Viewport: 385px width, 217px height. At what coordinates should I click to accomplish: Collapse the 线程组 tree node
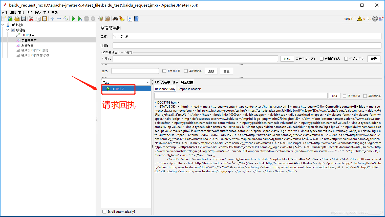[x=8, y=30]
